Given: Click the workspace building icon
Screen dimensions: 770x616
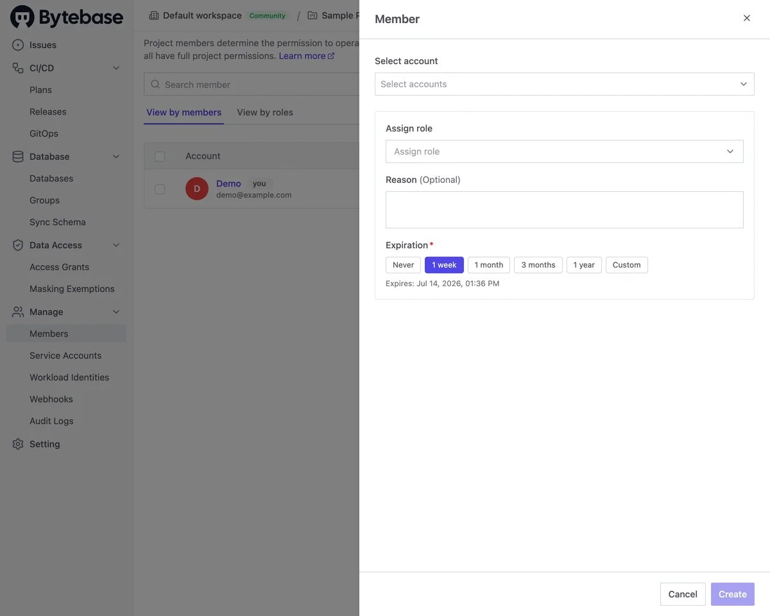Looking at the screenshot, I should (x=153, y=15).
